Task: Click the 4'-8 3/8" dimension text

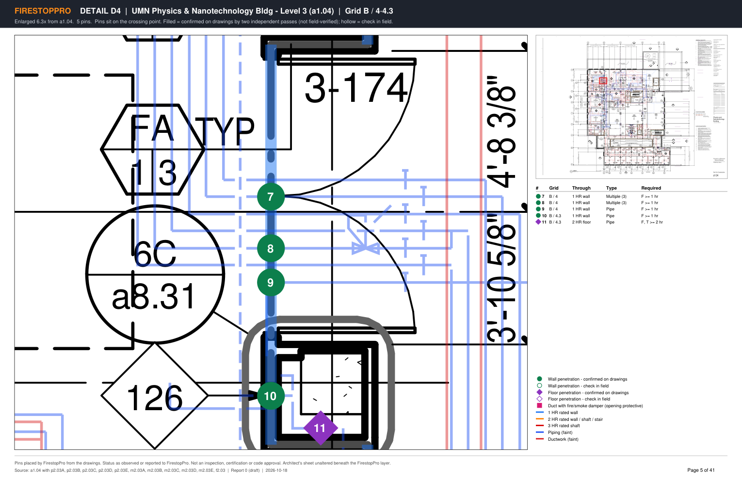Action: 502,131
